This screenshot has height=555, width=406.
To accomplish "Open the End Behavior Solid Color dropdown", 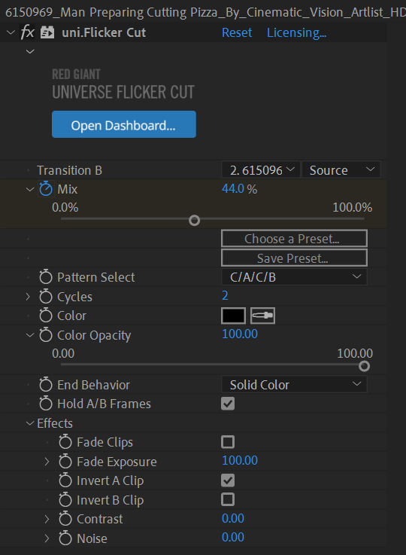I will [x=294, y=384].
